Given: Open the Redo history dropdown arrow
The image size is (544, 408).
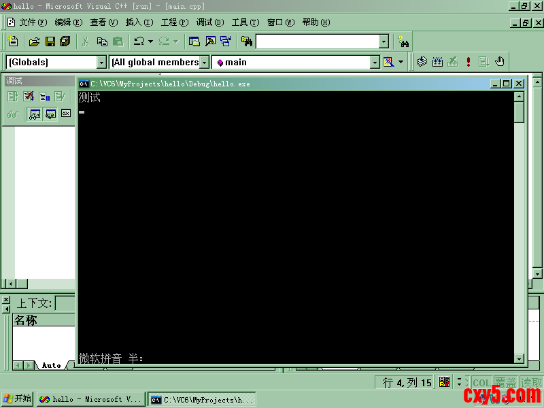Looking at the screenshot, I should pyautogui.click(x=176, y=41).
